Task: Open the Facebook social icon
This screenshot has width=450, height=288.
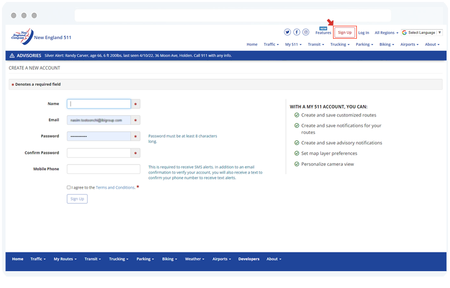Action: click(x=296, y=32)
